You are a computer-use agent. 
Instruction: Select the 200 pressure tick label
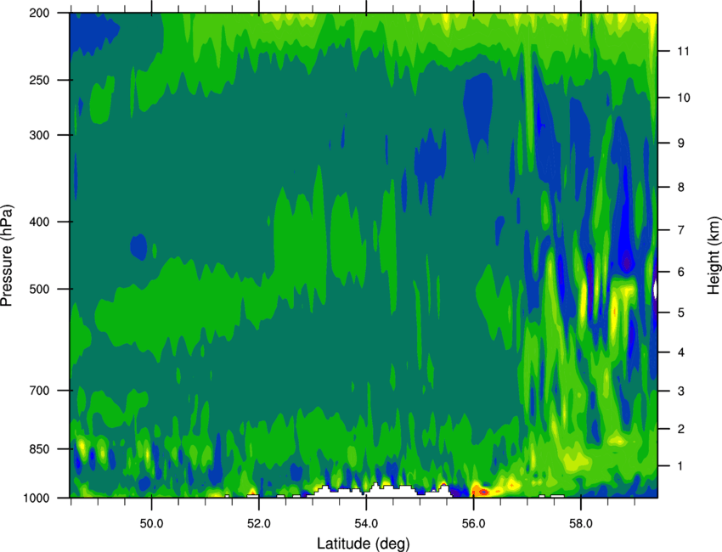[x=39, y=14]
